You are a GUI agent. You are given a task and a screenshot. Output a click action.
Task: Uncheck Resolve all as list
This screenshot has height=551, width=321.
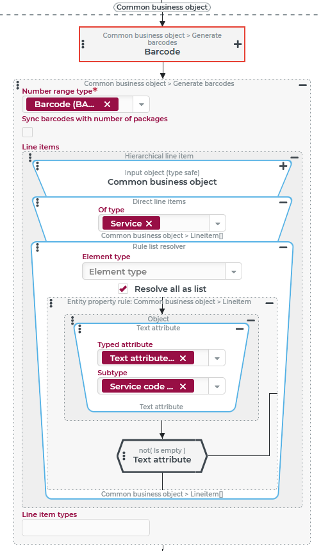point(123,289)
